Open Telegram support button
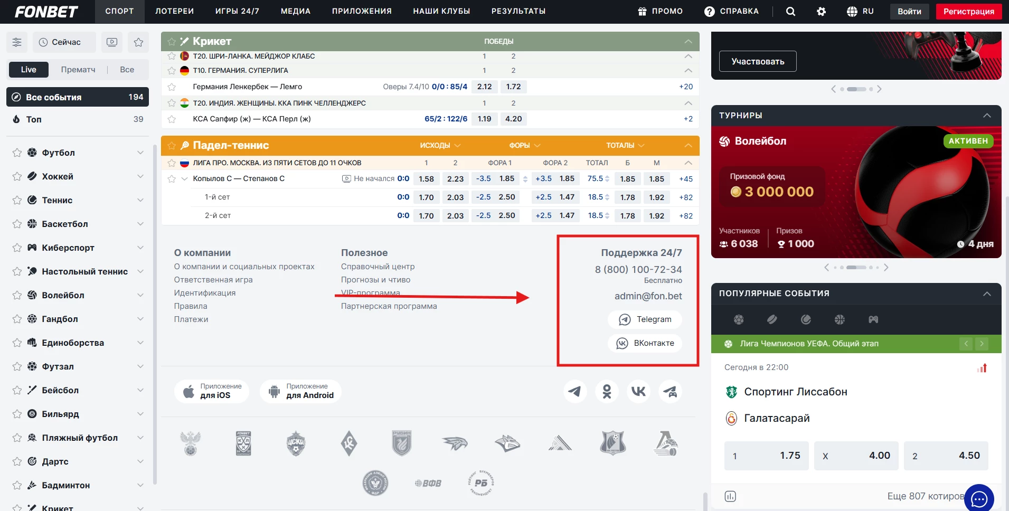Viewport: 1009px width, 511px height. coord(645,319)
